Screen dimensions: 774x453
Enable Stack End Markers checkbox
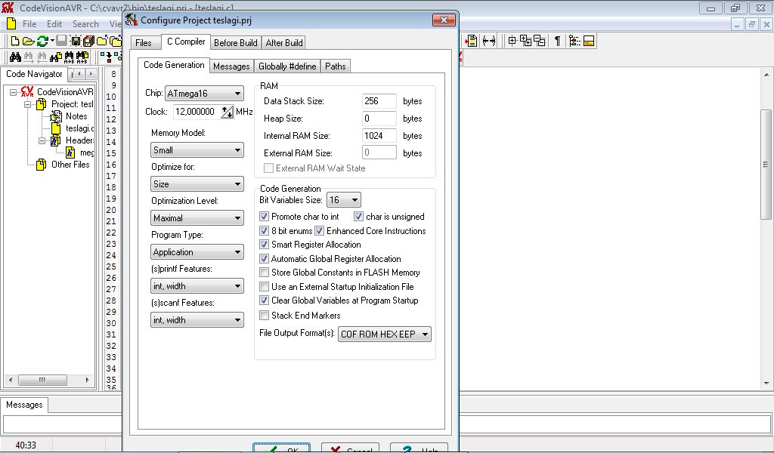point(264,316)
